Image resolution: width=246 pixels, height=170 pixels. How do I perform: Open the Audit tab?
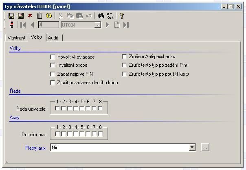(53, 37)
